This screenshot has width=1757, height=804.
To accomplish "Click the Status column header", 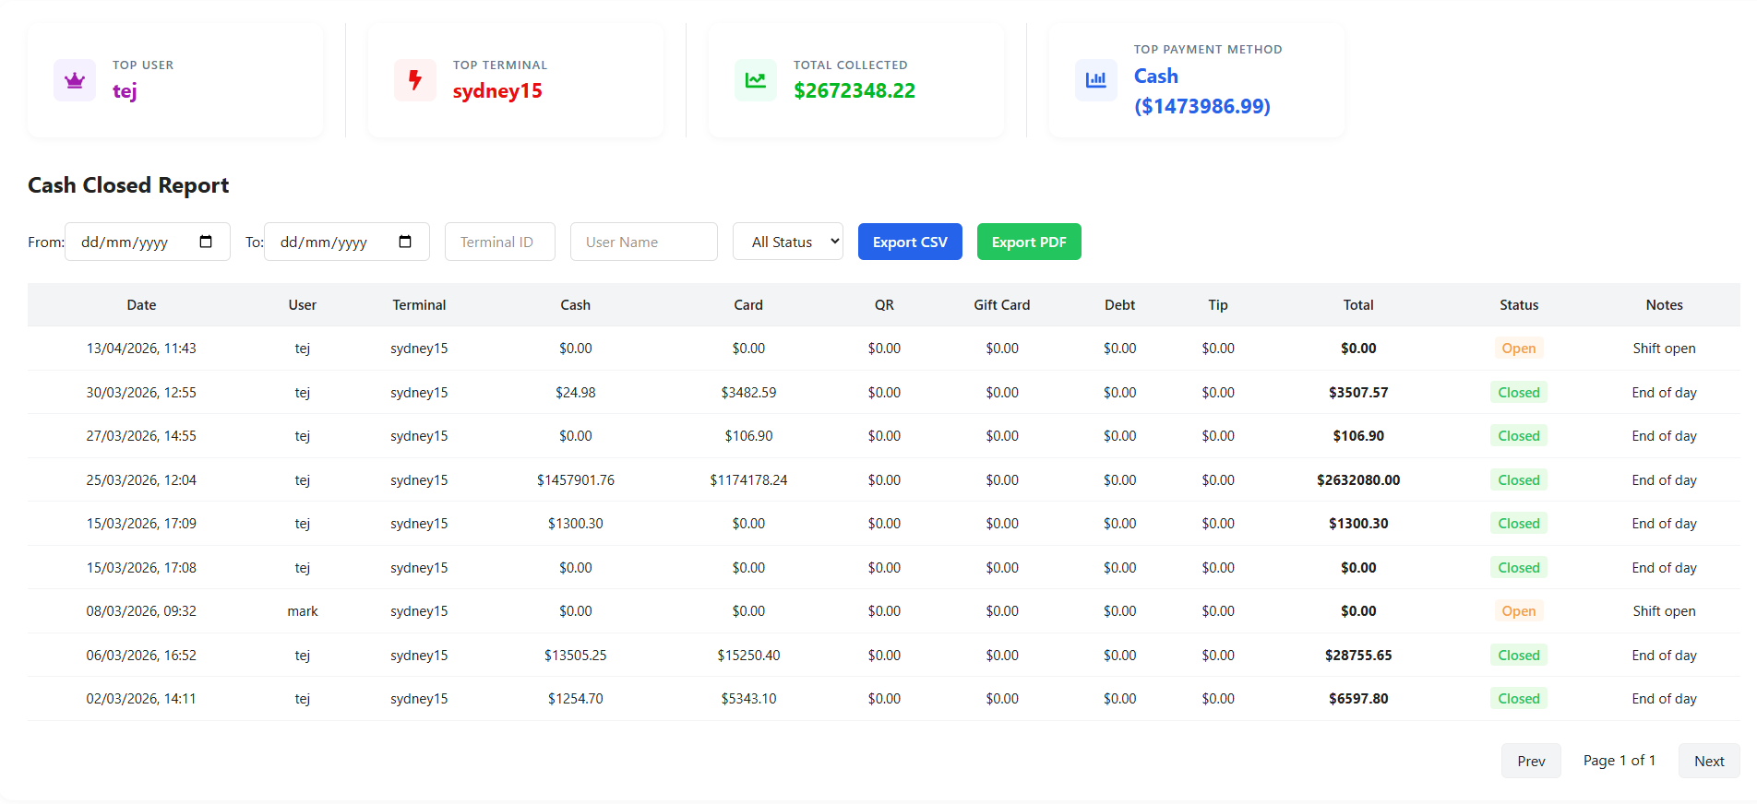I will coord(1519,305).
